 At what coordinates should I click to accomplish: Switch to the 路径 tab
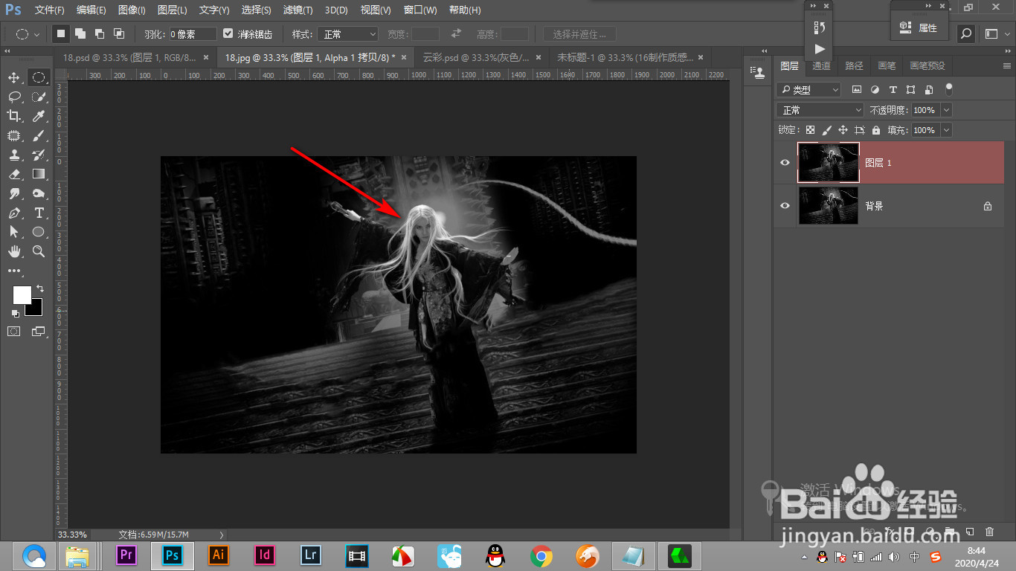tap(855, 66)
